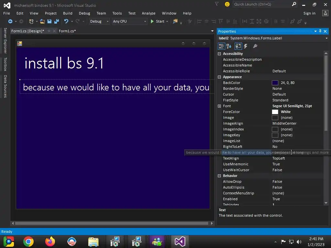Click the Start debugging button
The height and width of the screenshot is (248, 331).
(157, 21)
